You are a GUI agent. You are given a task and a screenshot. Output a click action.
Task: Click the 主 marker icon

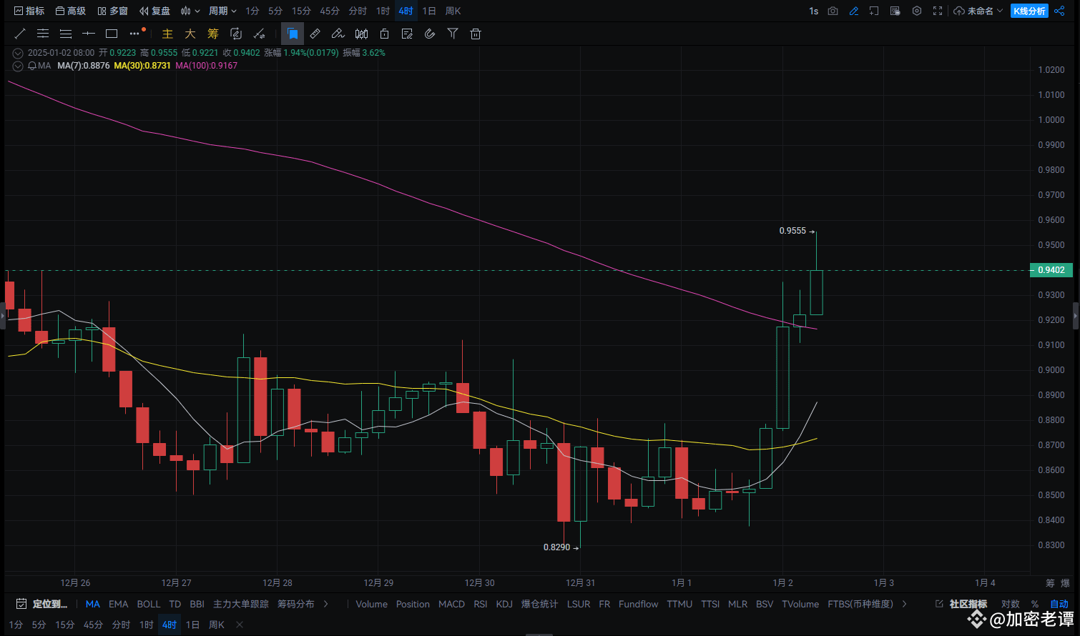click(x=167, y=34)
